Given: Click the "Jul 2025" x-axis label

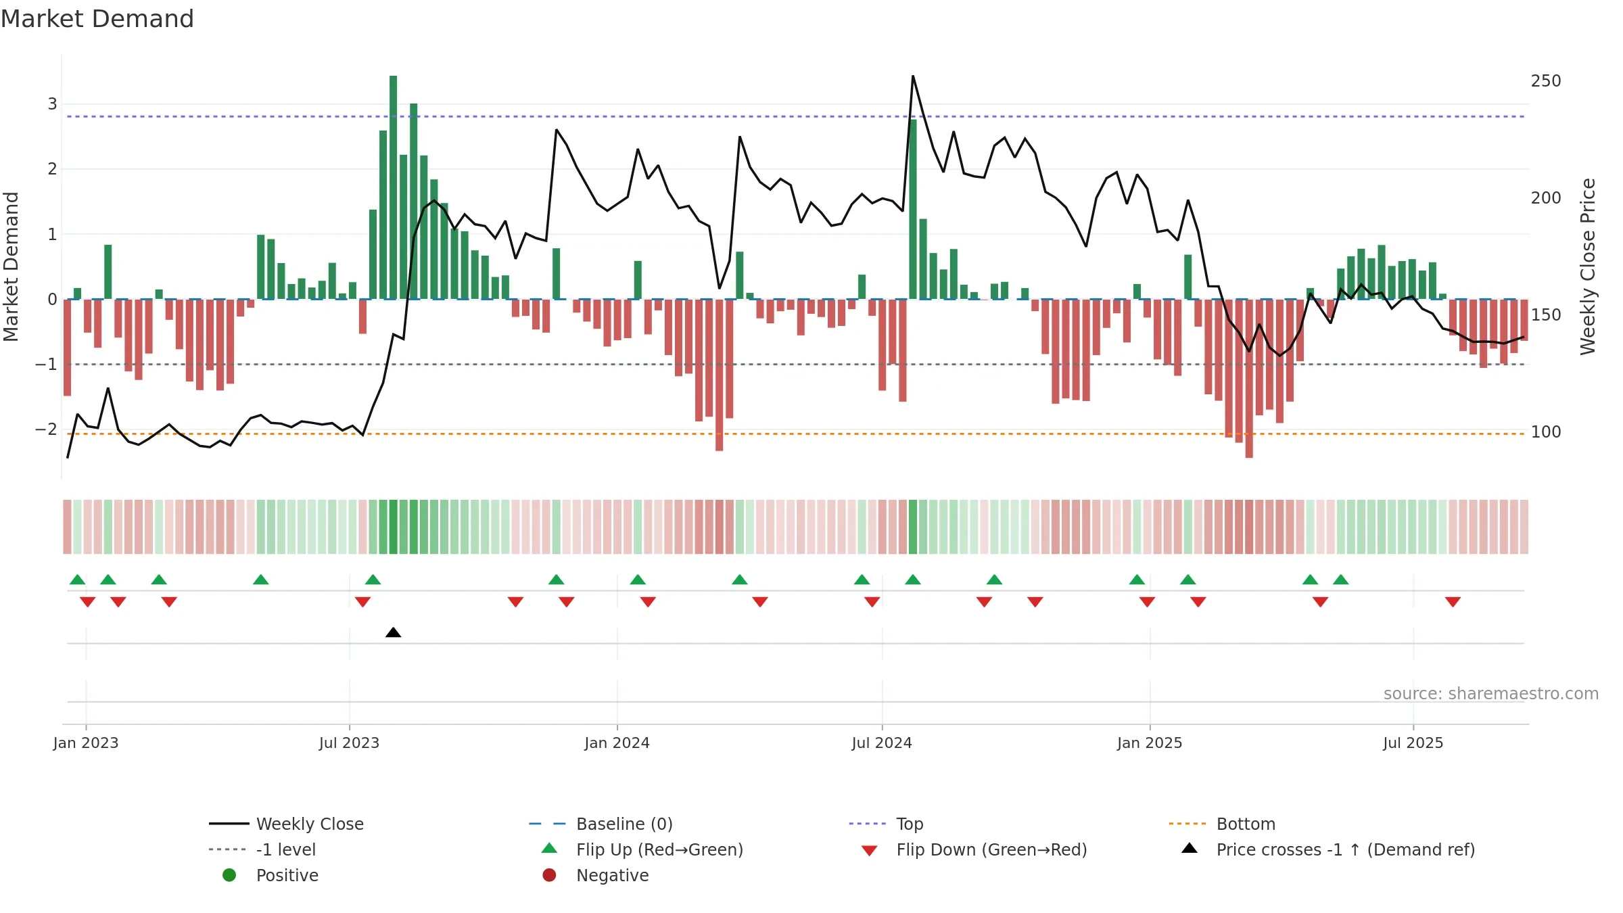Looking at the screenshot, I should point(1413,743).
